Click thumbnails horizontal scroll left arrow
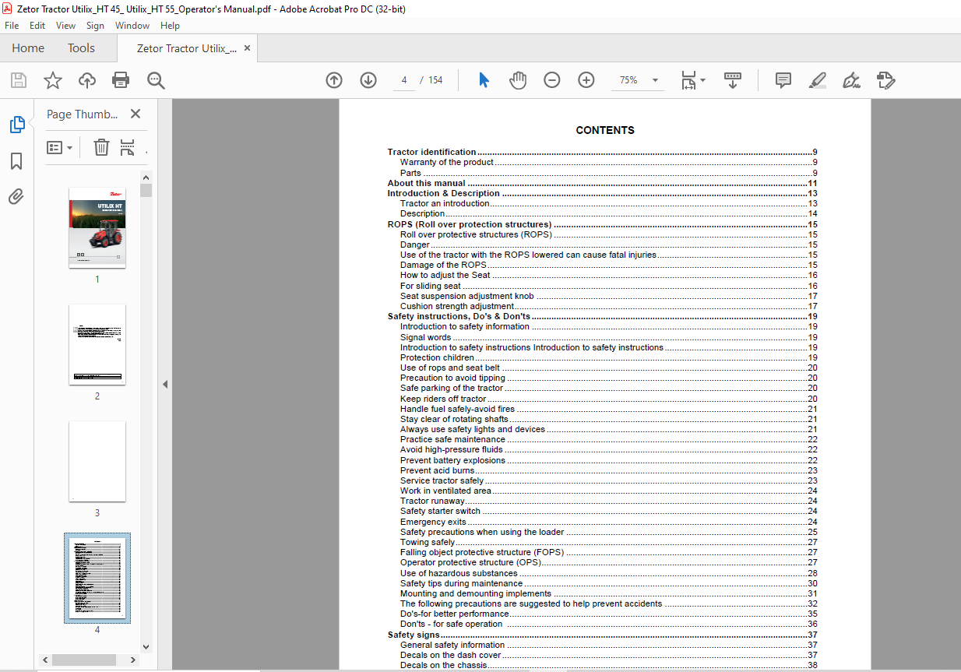The width and height of the screenshot is (961, 672). 46,660
